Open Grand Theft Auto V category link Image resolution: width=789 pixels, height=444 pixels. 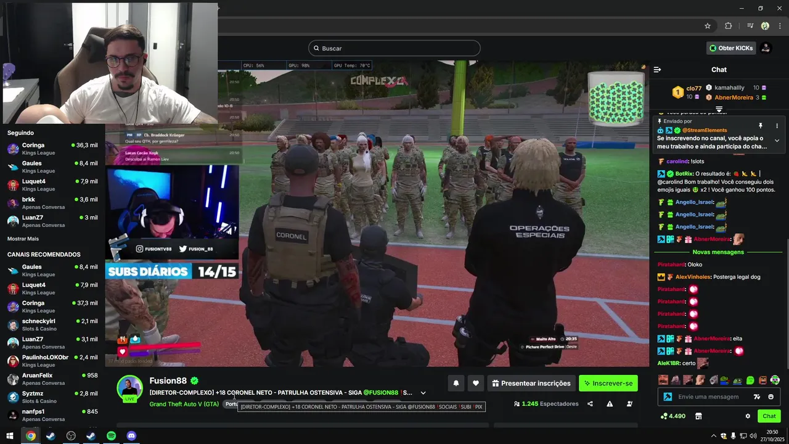(184, 404)
